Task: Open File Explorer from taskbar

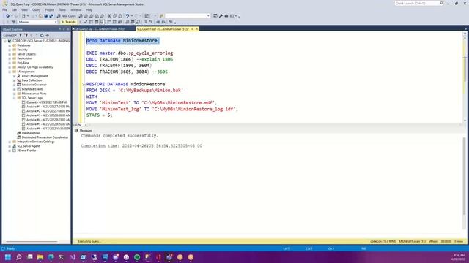Action: 40,257
